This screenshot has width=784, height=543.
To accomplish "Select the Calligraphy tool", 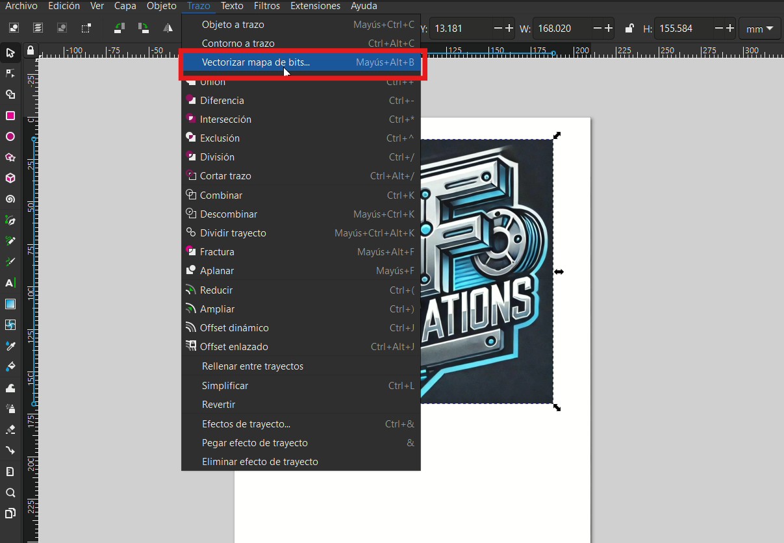I will [x=10, y=262].
